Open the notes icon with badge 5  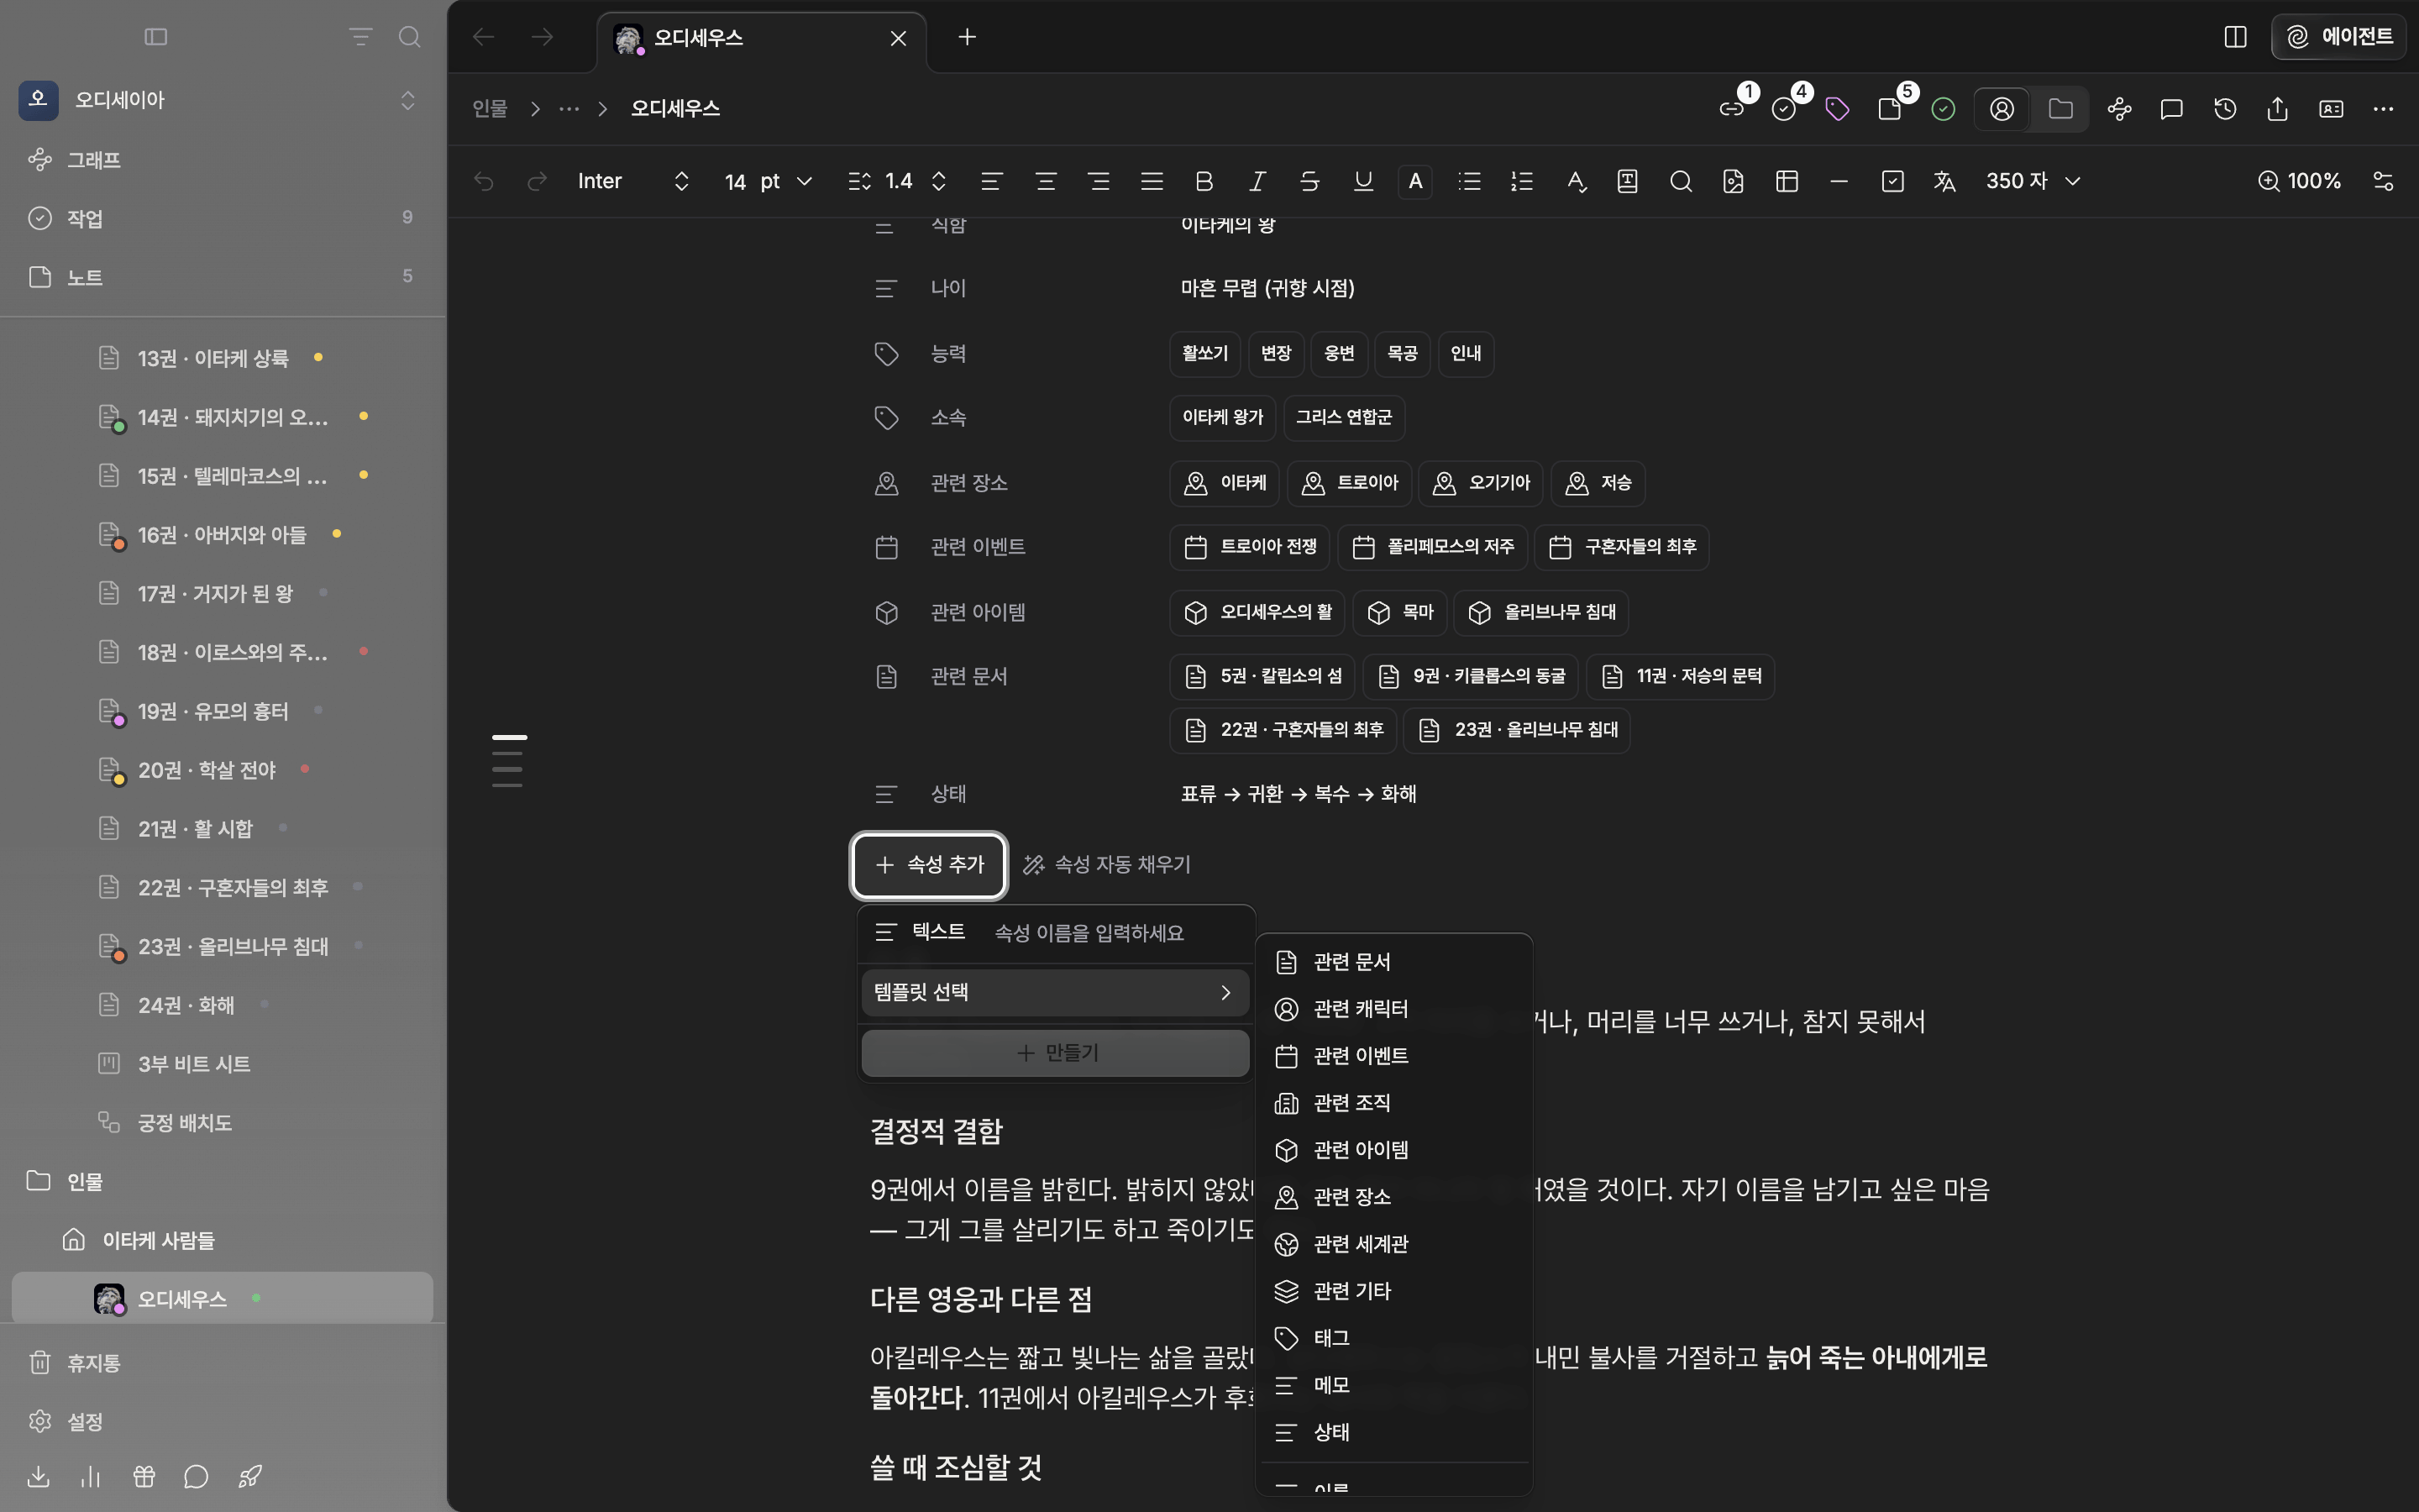point(1889,109)
